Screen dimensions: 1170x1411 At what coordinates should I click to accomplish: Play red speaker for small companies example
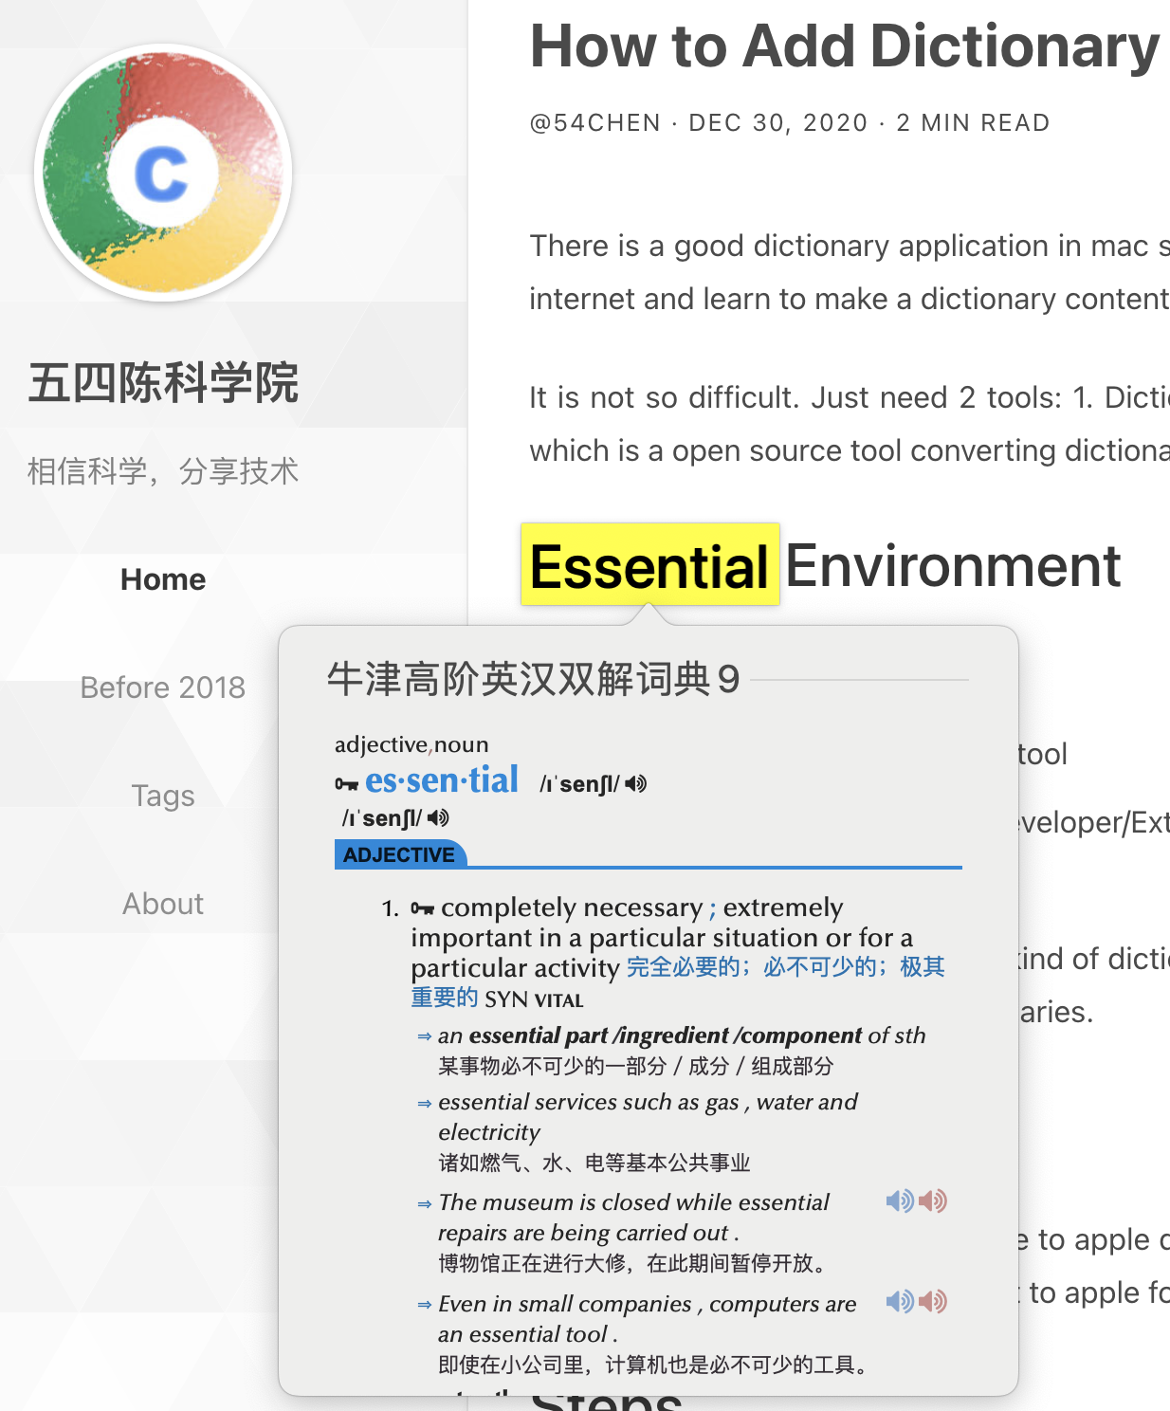[x=933, y=1302]
